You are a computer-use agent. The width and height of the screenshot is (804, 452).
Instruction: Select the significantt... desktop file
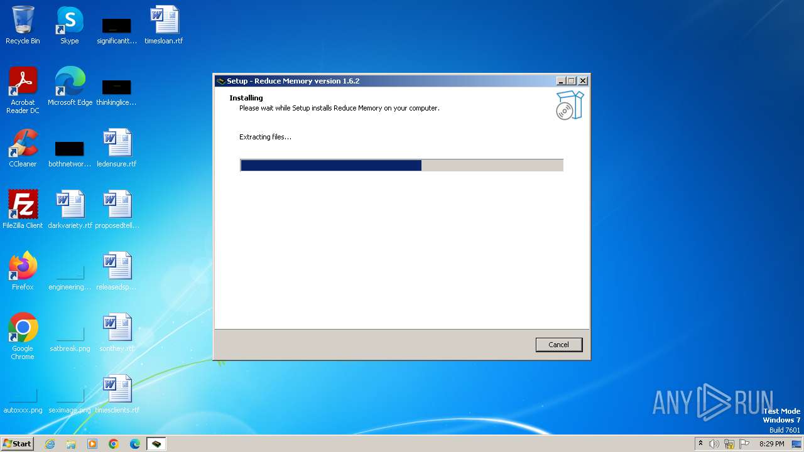[x=117, y=30]
